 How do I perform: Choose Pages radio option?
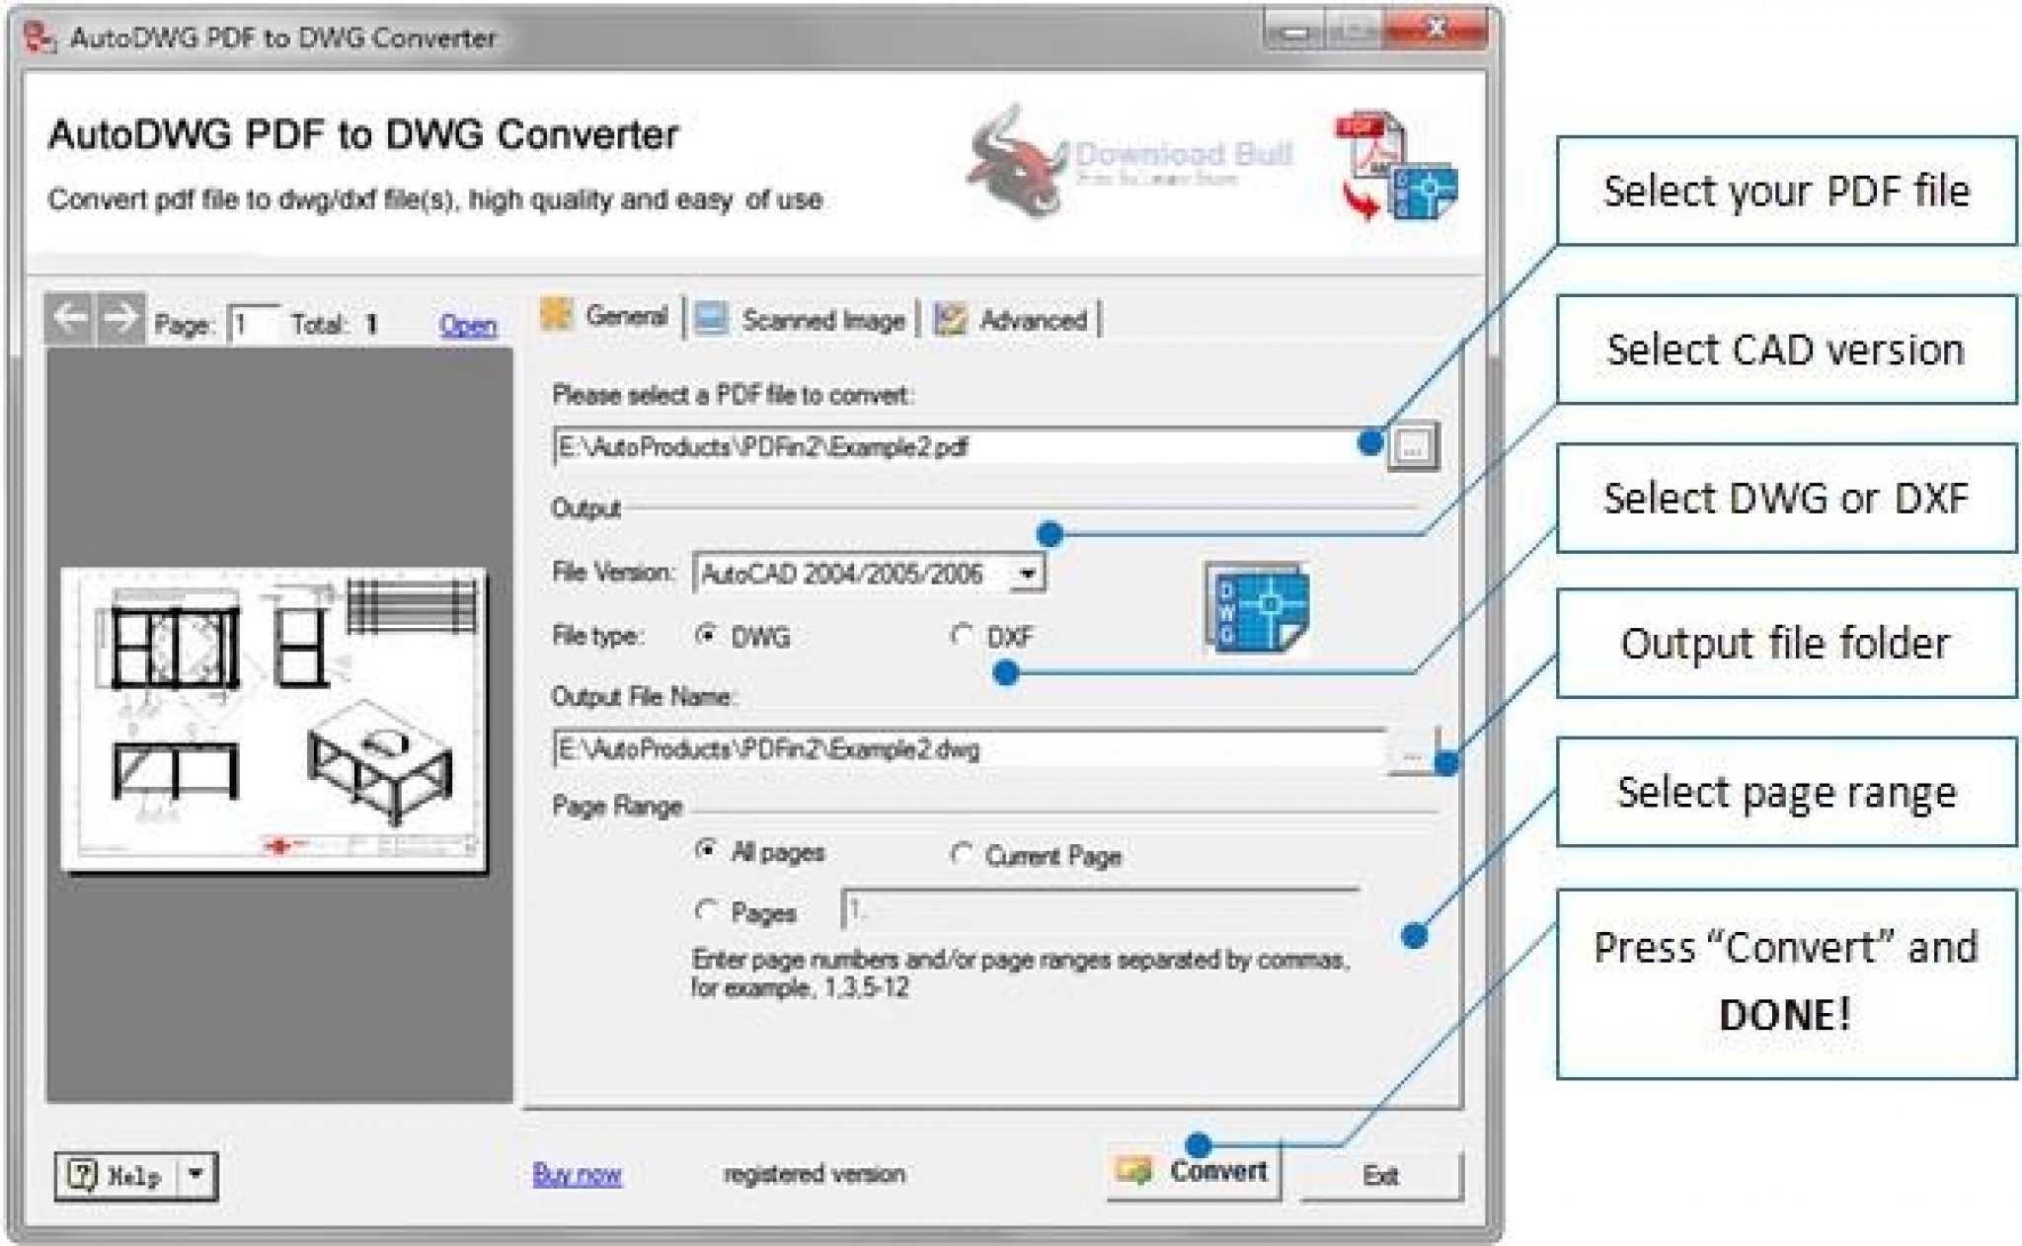pyautogui.click(x=705, y=910)
